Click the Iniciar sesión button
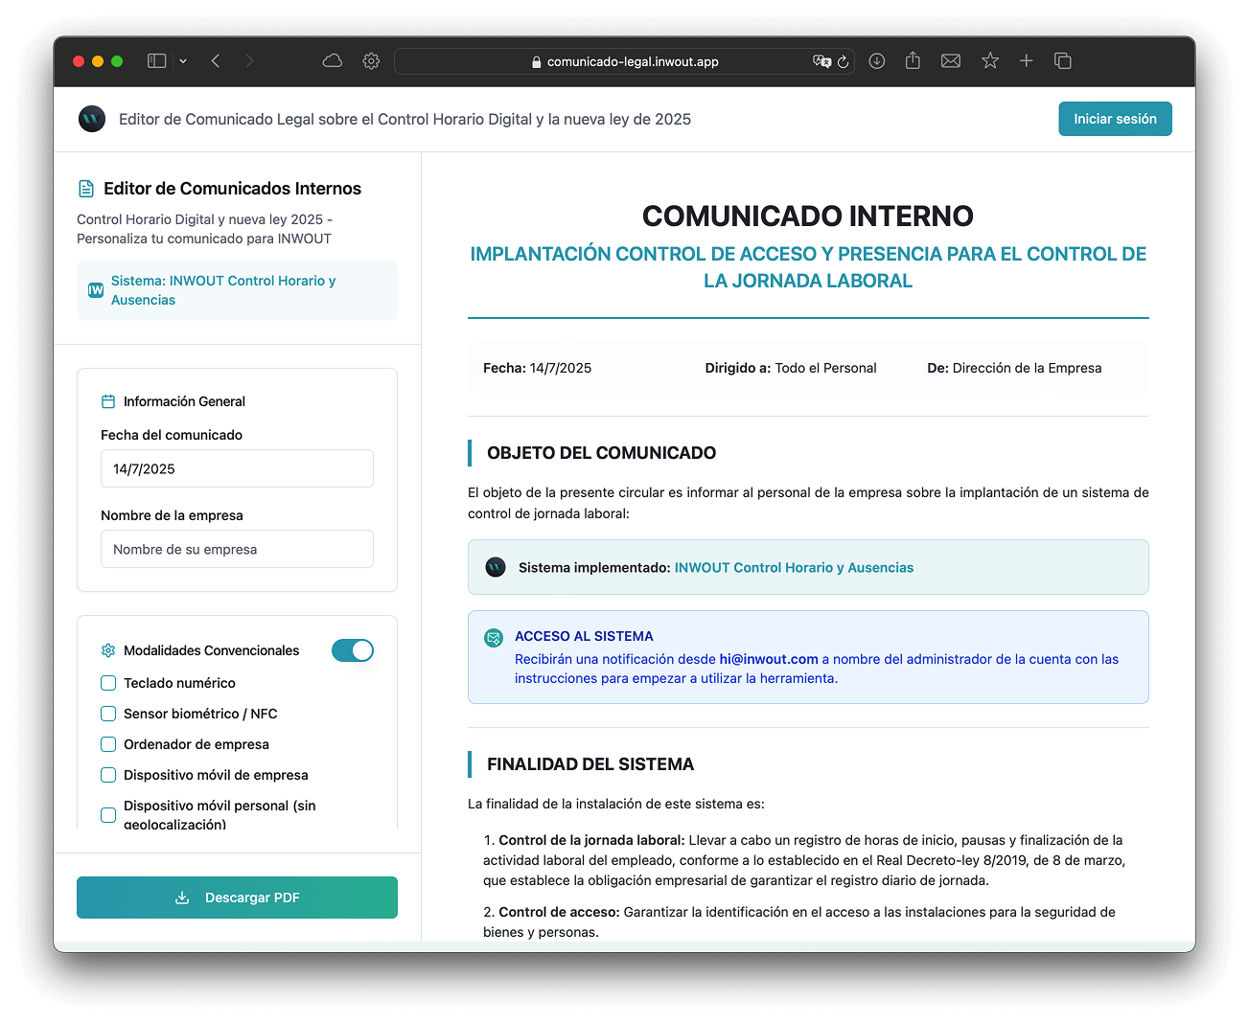This screenshot has height=1023, width=1249. tap(1115, 119)
